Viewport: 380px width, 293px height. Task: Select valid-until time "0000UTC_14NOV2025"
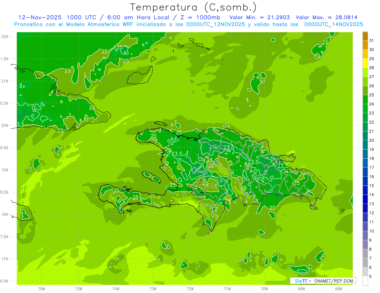333,24
